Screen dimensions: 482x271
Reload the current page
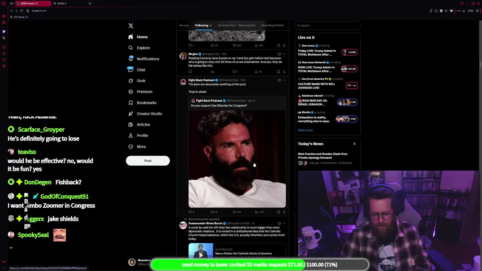[x=21, y=11]
